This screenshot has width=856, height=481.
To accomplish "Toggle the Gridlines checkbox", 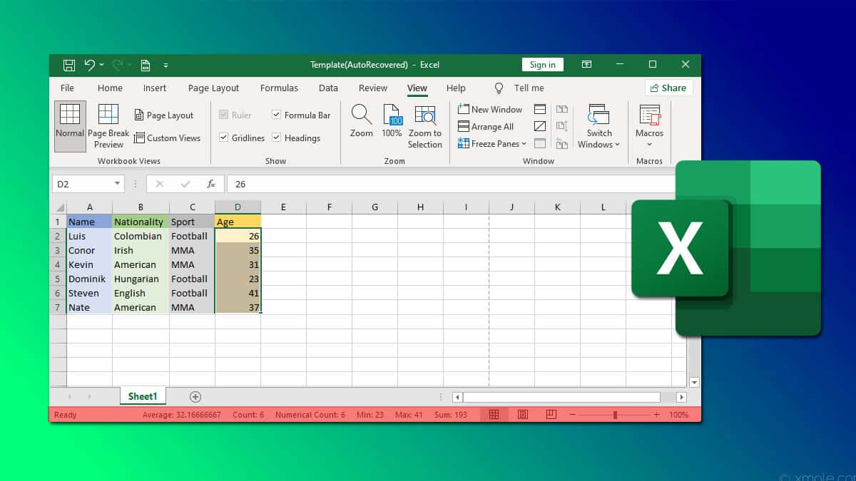I will tap(225, 138).
